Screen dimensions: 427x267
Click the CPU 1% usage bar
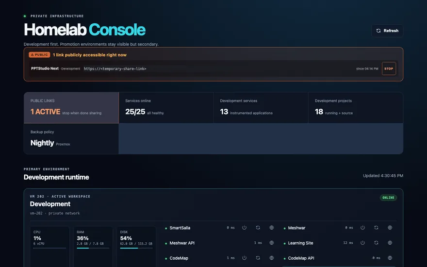pos(49,248)
